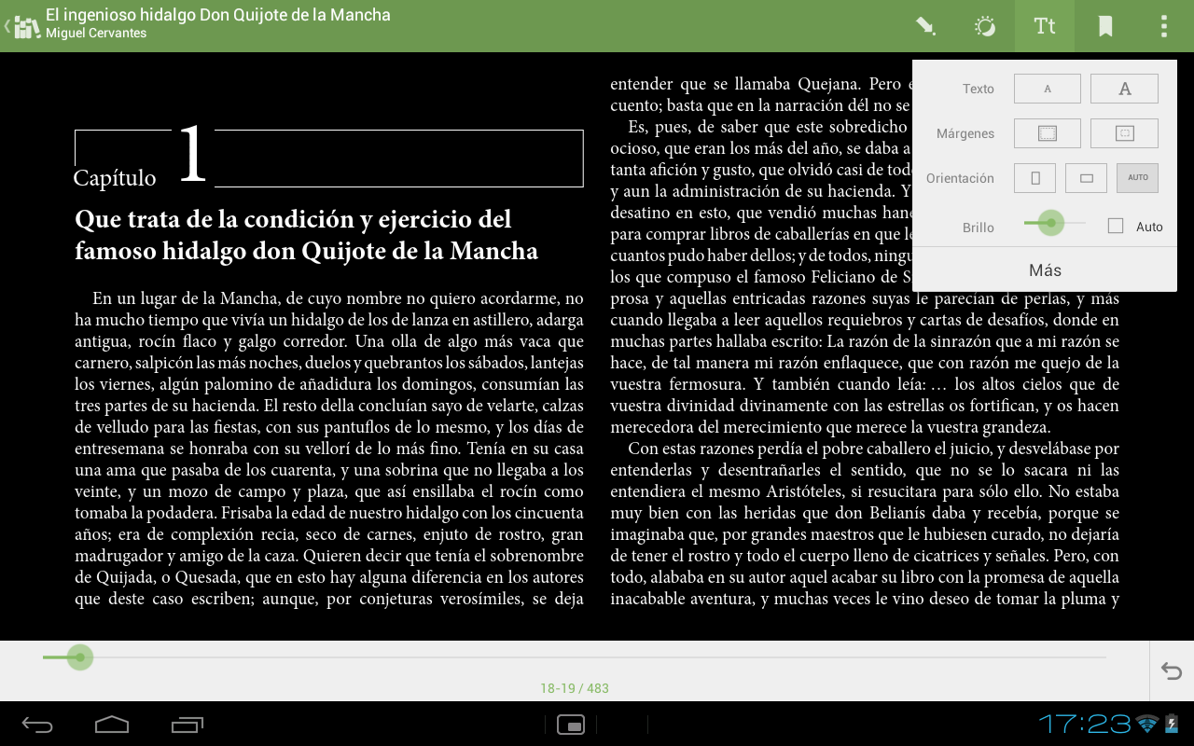Open the highlight marker tool
The image size is (1194, 746).
[x=925, y=26]
